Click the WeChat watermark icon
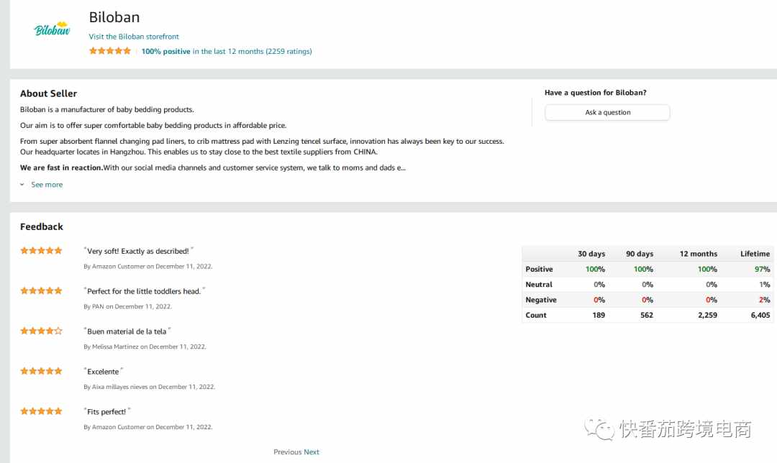Image resolution: width=777 pixels, height=463 pixels. [599, 429]
